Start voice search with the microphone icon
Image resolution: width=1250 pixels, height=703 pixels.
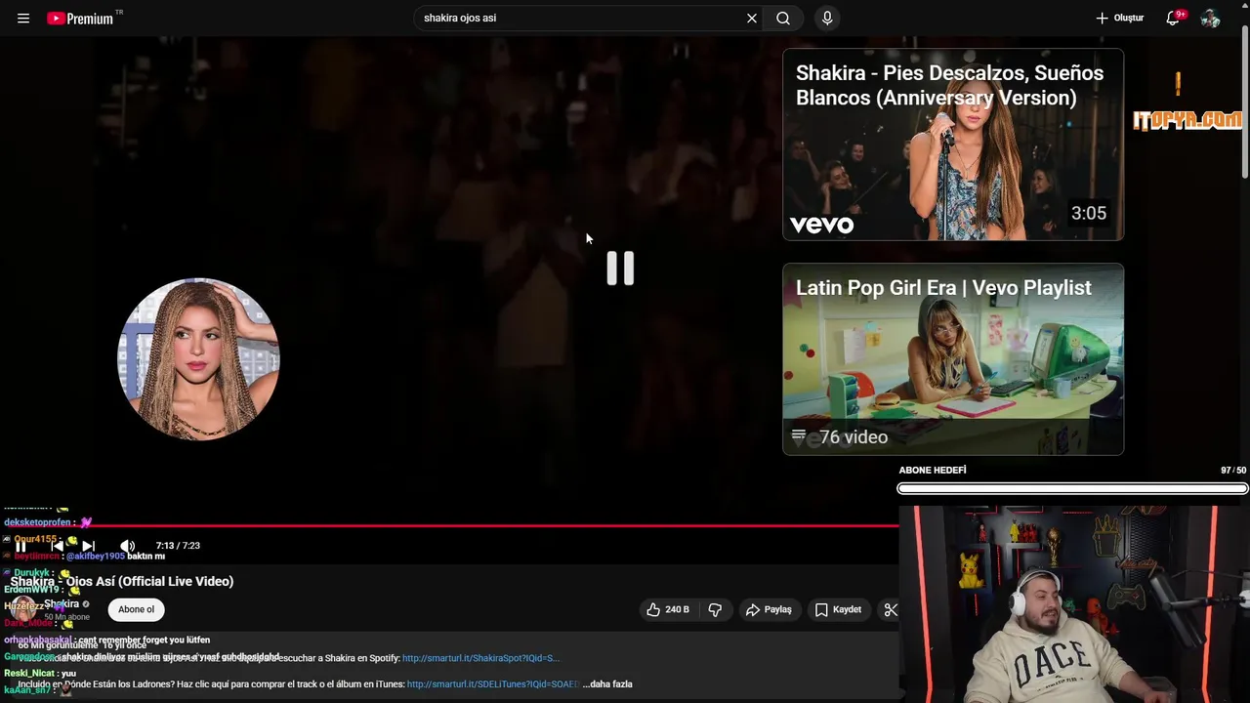click(827, 19)
